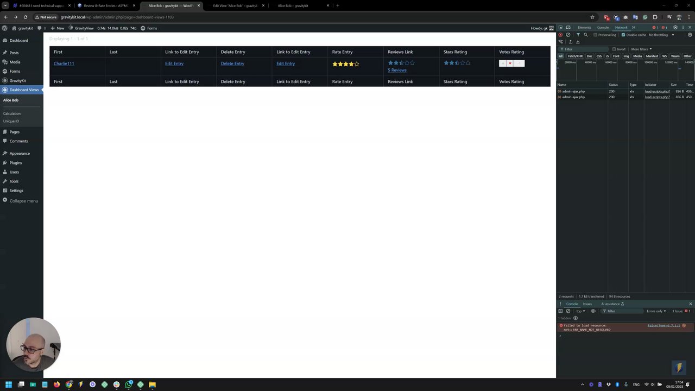Toggle Invert filter checkbox

[x=614, y=49]
